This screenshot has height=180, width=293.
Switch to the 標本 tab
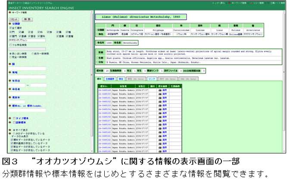100,79
